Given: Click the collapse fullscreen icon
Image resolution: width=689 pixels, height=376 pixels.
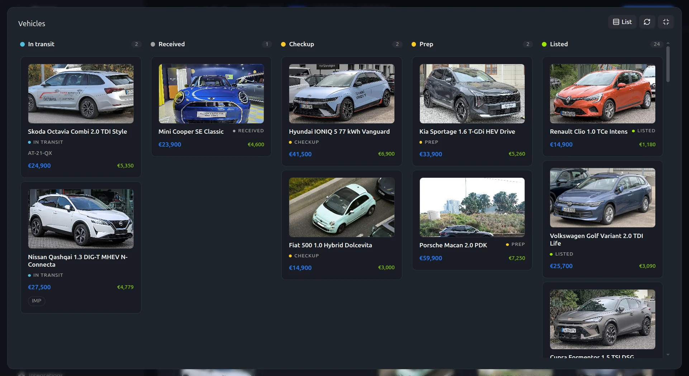Looking at the screenshot, I should [666, 22].
